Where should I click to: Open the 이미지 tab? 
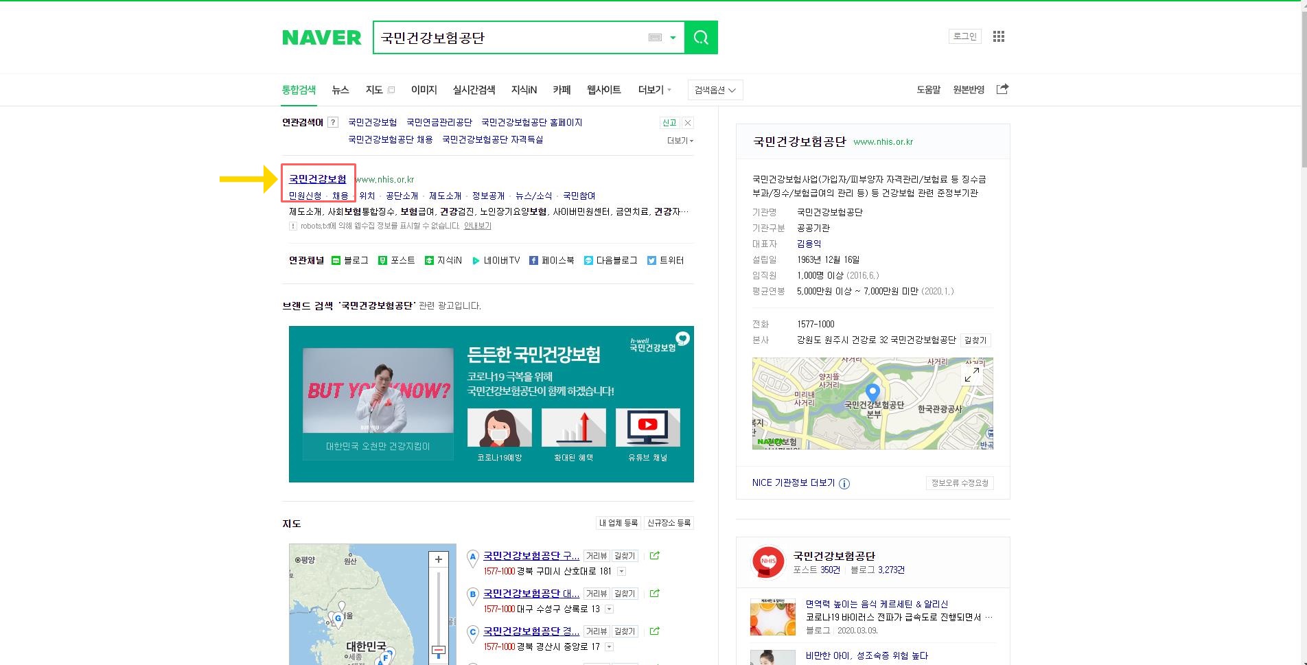click(424, 90)
